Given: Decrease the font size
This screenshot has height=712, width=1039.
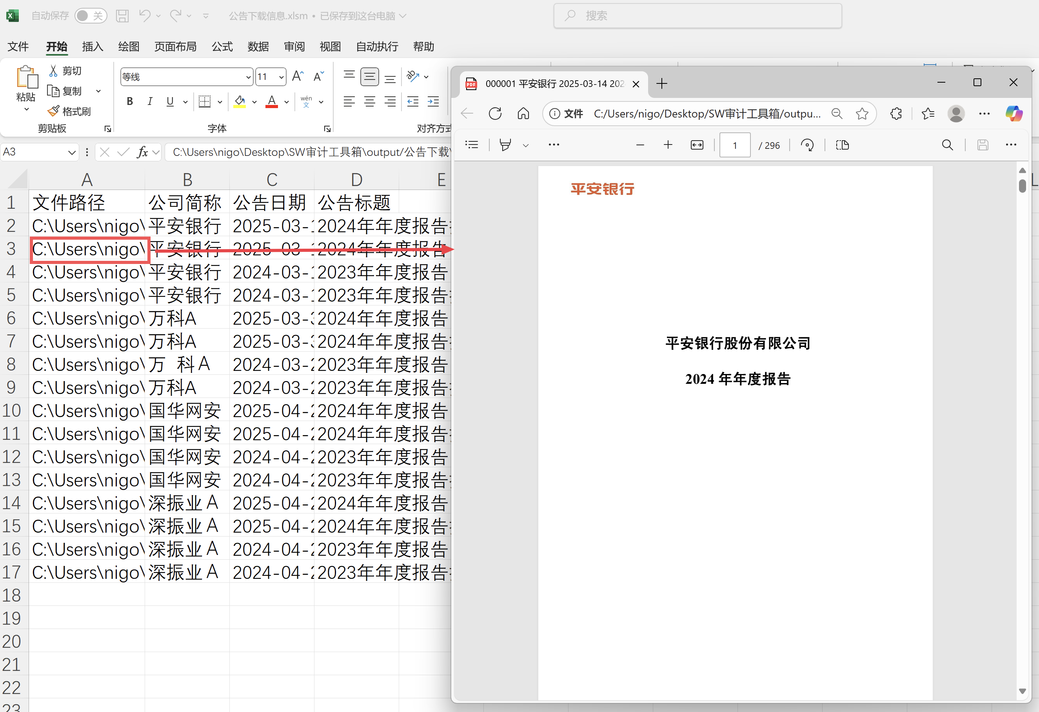Looking at the screenshot, I should pyautogui.click(x=318, y=76).
